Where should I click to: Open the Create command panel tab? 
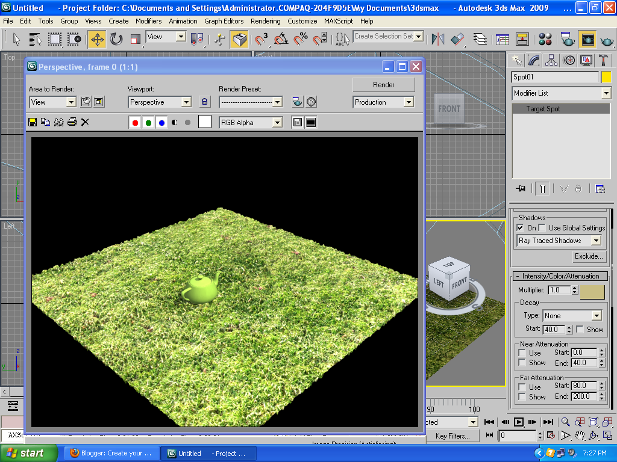[x=516, y=60]
